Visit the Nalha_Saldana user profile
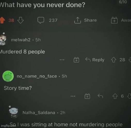 (x=39, y=113)
